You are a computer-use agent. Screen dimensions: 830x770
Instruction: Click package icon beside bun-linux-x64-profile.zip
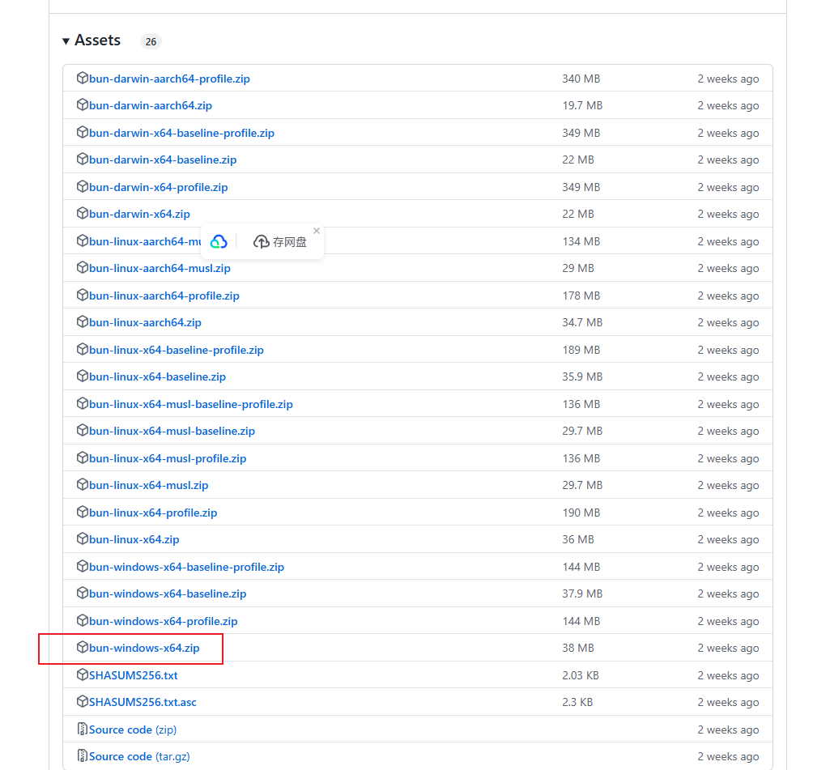(82, 512)
